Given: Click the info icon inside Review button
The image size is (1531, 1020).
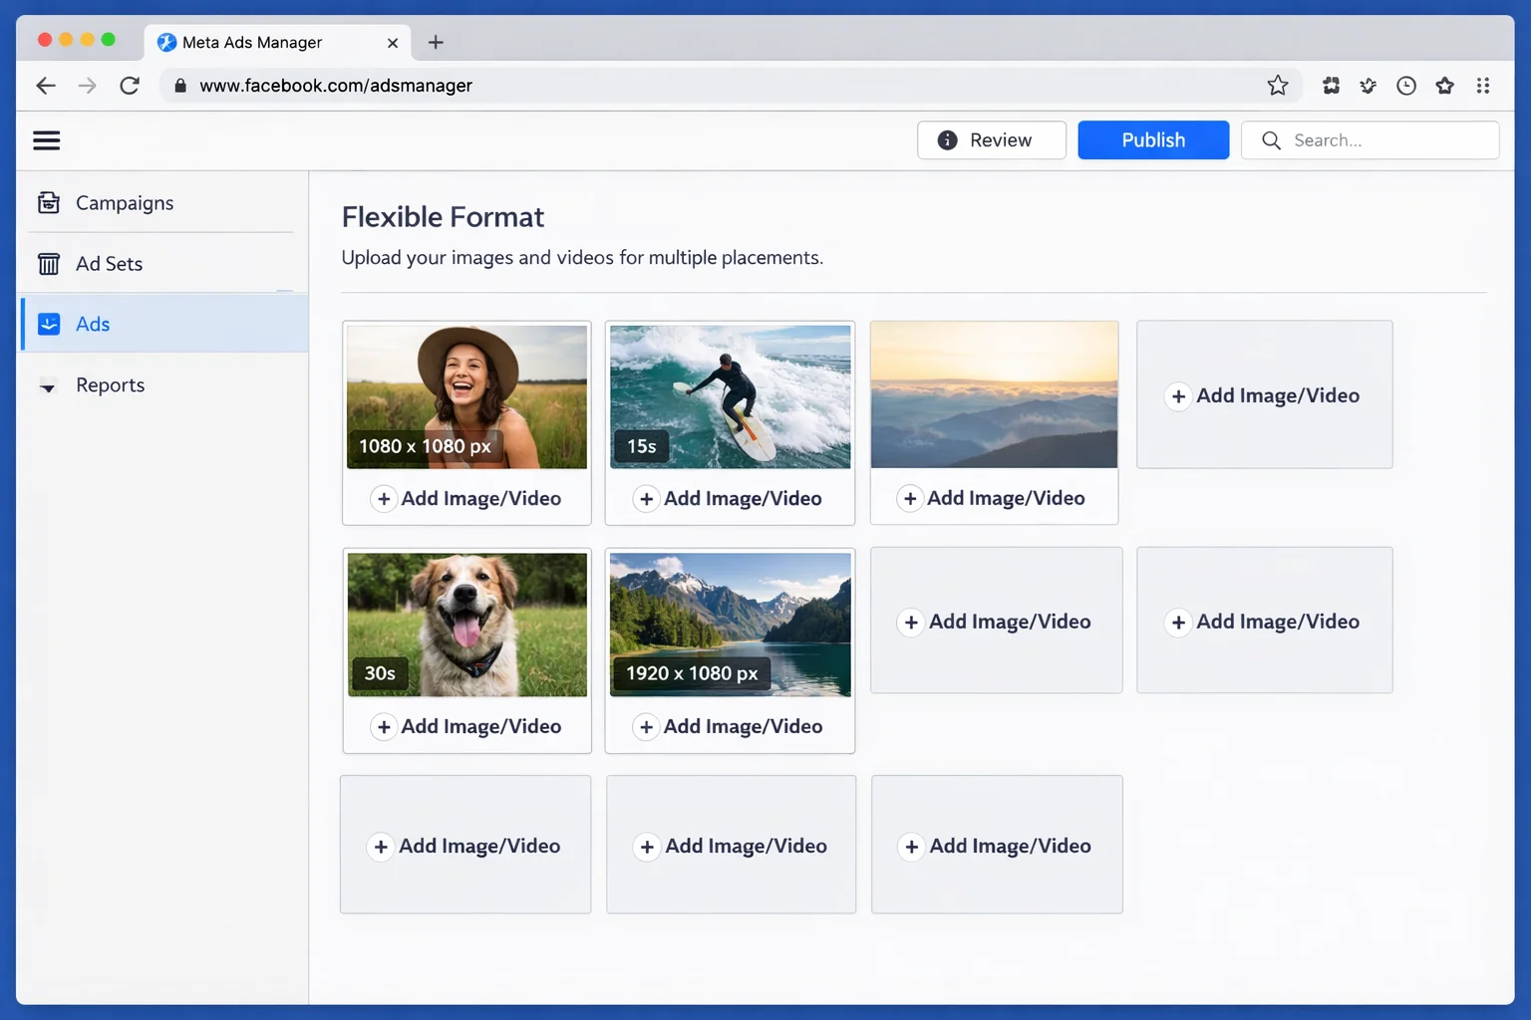Looking at the screenshot, I should click(947, 140).
